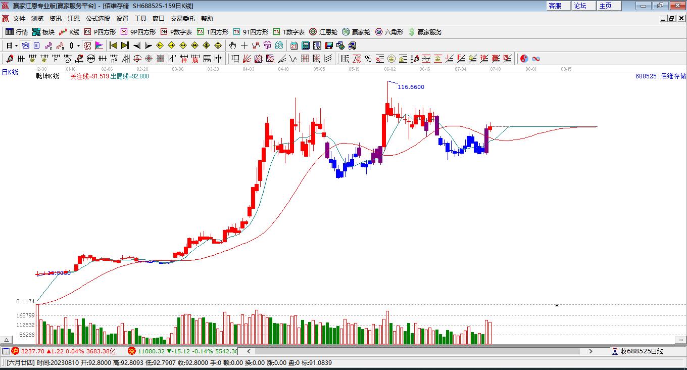687x370 pixels.
Task: Click the 收688525日线 status text
Action: click(x=642, y=351)
